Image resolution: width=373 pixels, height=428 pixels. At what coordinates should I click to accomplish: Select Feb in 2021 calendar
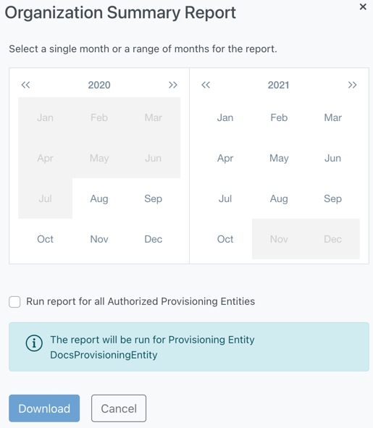click(x=279, y=117)
